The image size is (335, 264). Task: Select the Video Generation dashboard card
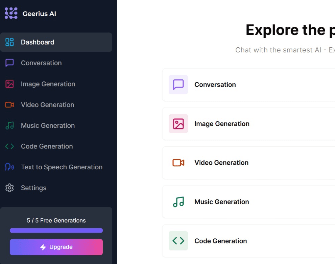pos(248,163)
